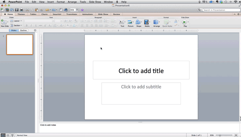
Task: Click the Paste clipboard icon
Action: [x=37, y=10]
